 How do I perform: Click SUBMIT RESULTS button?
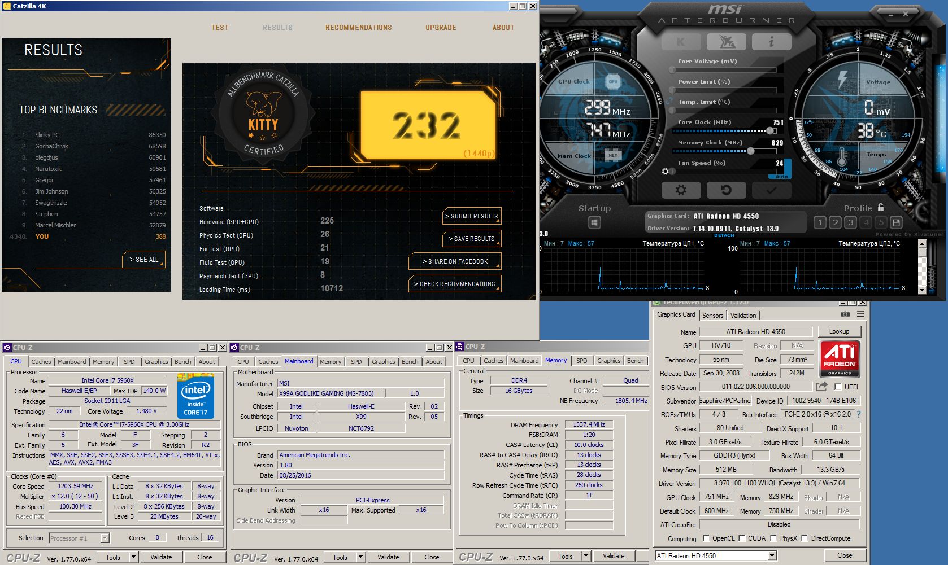click(472, 216)
